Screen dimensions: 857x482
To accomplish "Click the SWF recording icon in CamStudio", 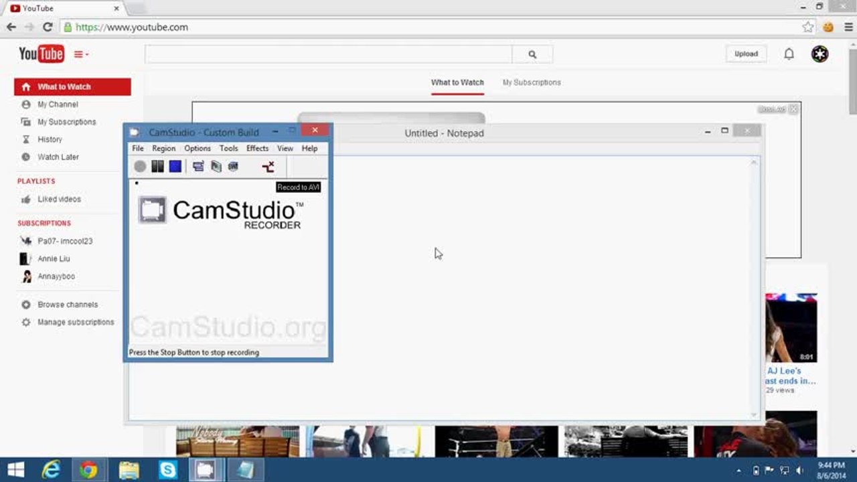I will [233, 167].
